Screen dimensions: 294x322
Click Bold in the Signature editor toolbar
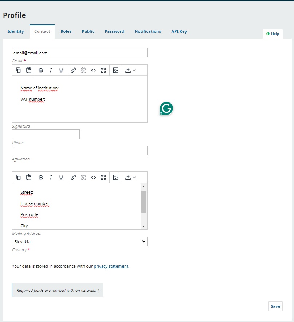click(x=41, y=70)
